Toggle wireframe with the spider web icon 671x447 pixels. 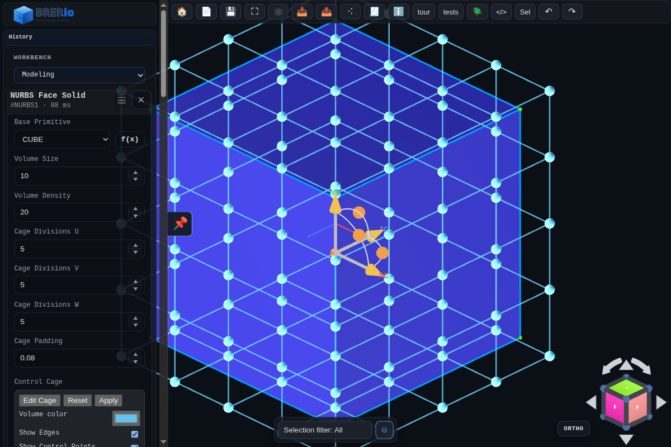[278, 12]
